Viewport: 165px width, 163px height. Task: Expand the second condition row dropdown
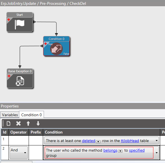tap(156, 153)
